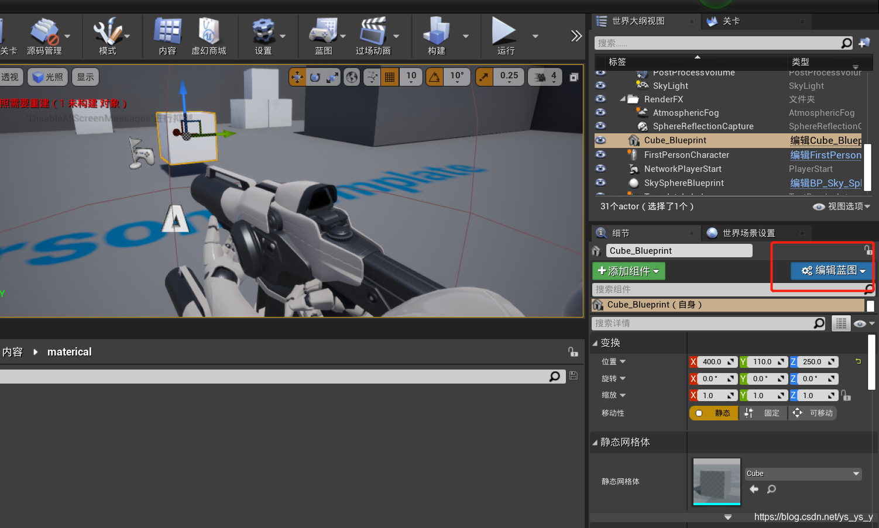The image size is (879, 528).
Task: Open the 过场动画 cinematics toolbar button
Action: pos(373,36)
